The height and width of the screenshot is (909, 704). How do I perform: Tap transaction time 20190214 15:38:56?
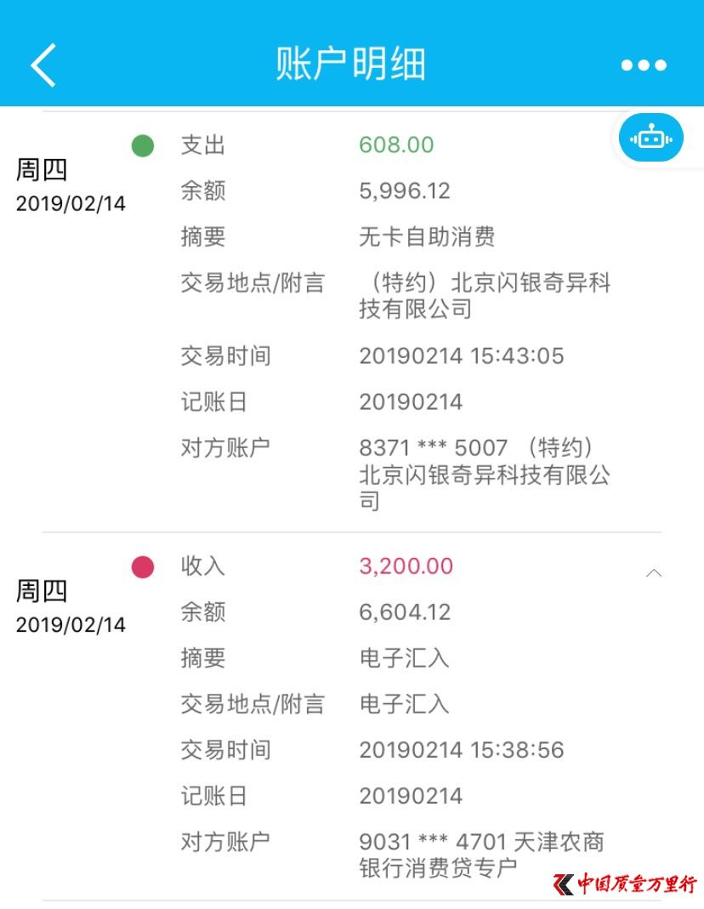click(x=461, y=750)
